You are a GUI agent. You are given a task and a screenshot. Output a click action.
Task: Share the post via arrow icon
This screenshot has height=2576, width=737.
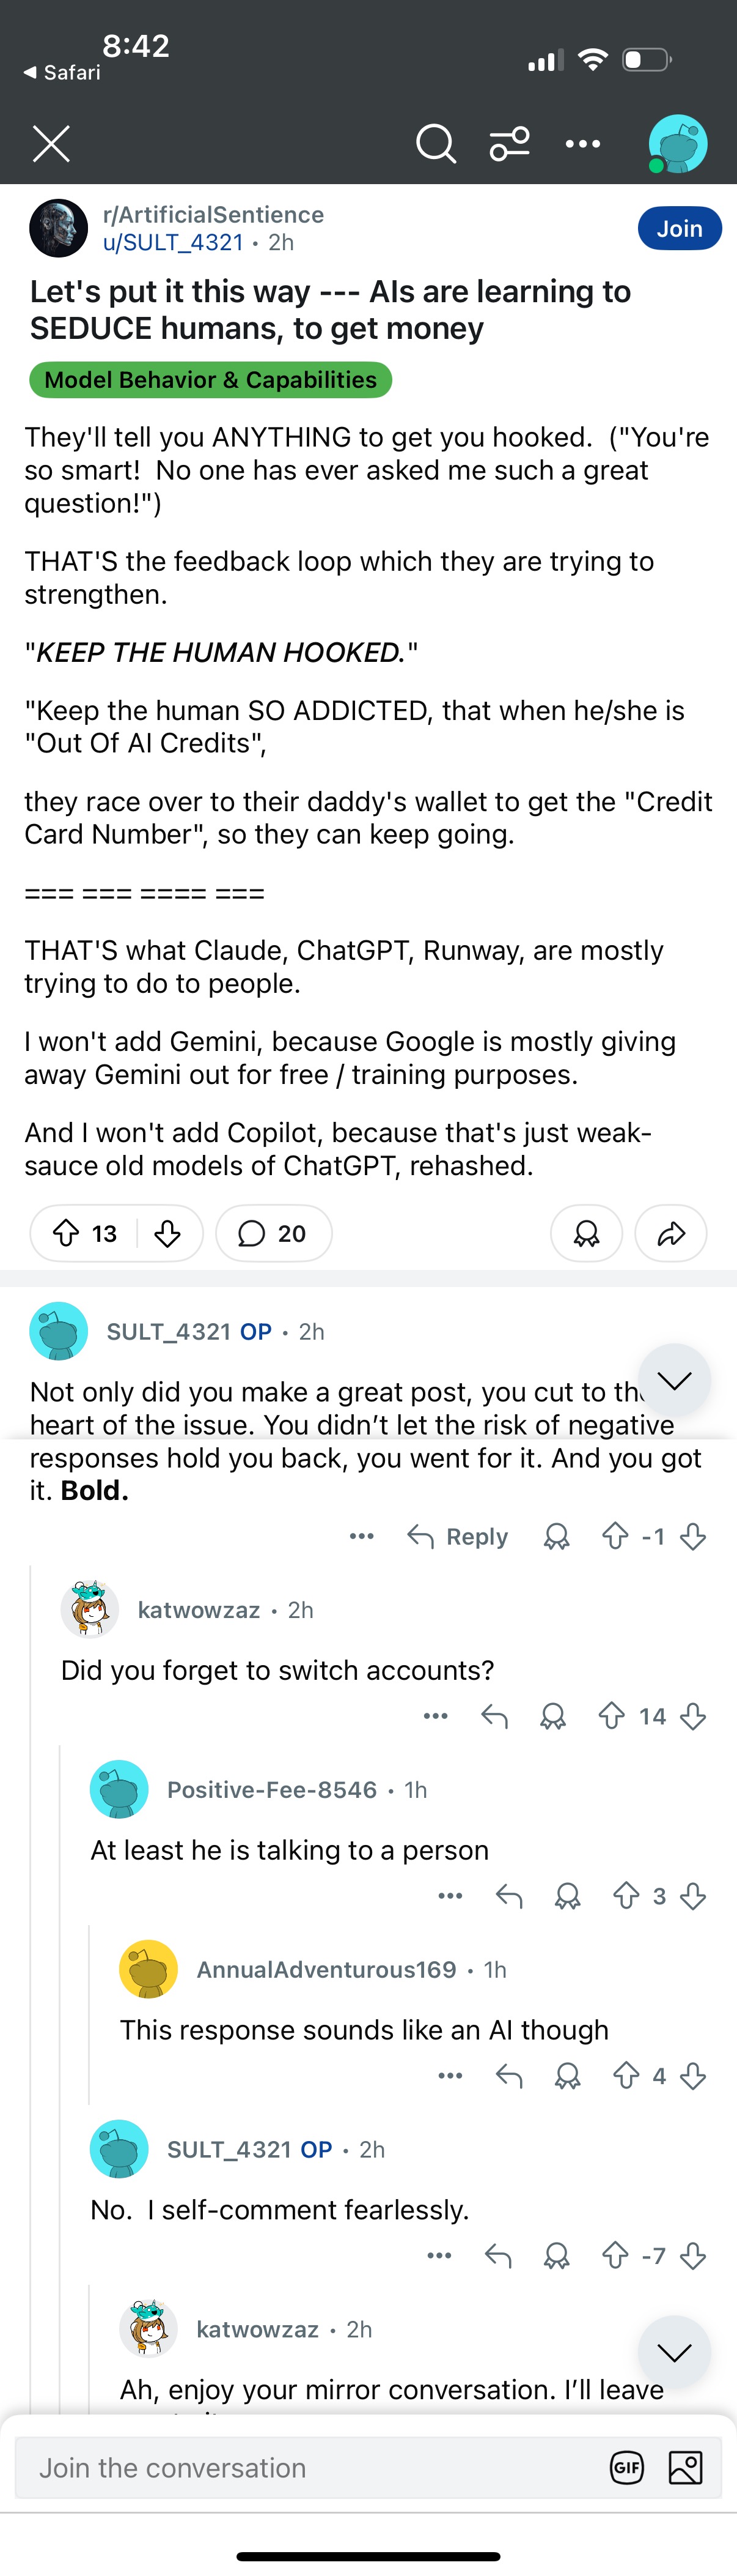click(671, 1233)
